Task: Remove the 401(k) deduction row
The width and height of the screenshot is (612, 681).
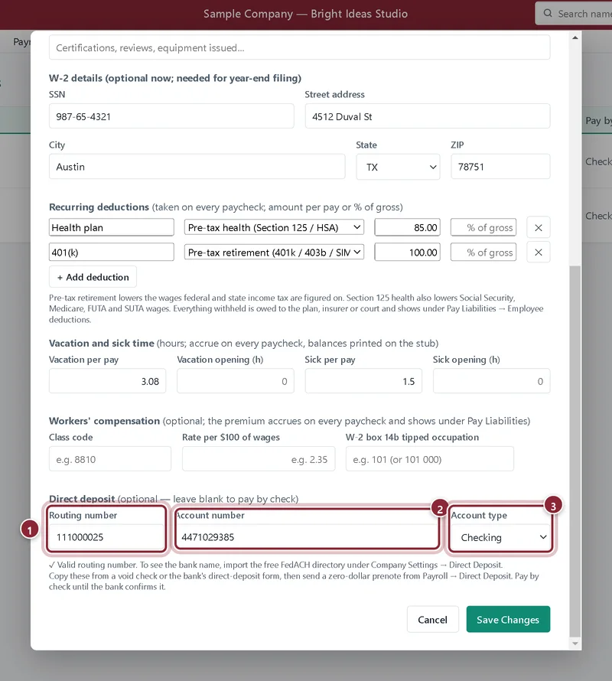Action: coord(538,253)
